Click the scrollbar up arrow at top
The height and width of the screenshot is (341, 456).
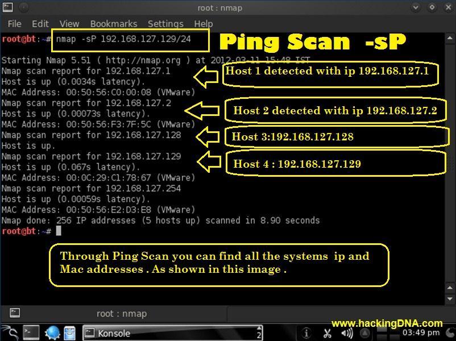click(x=450, y=39)
